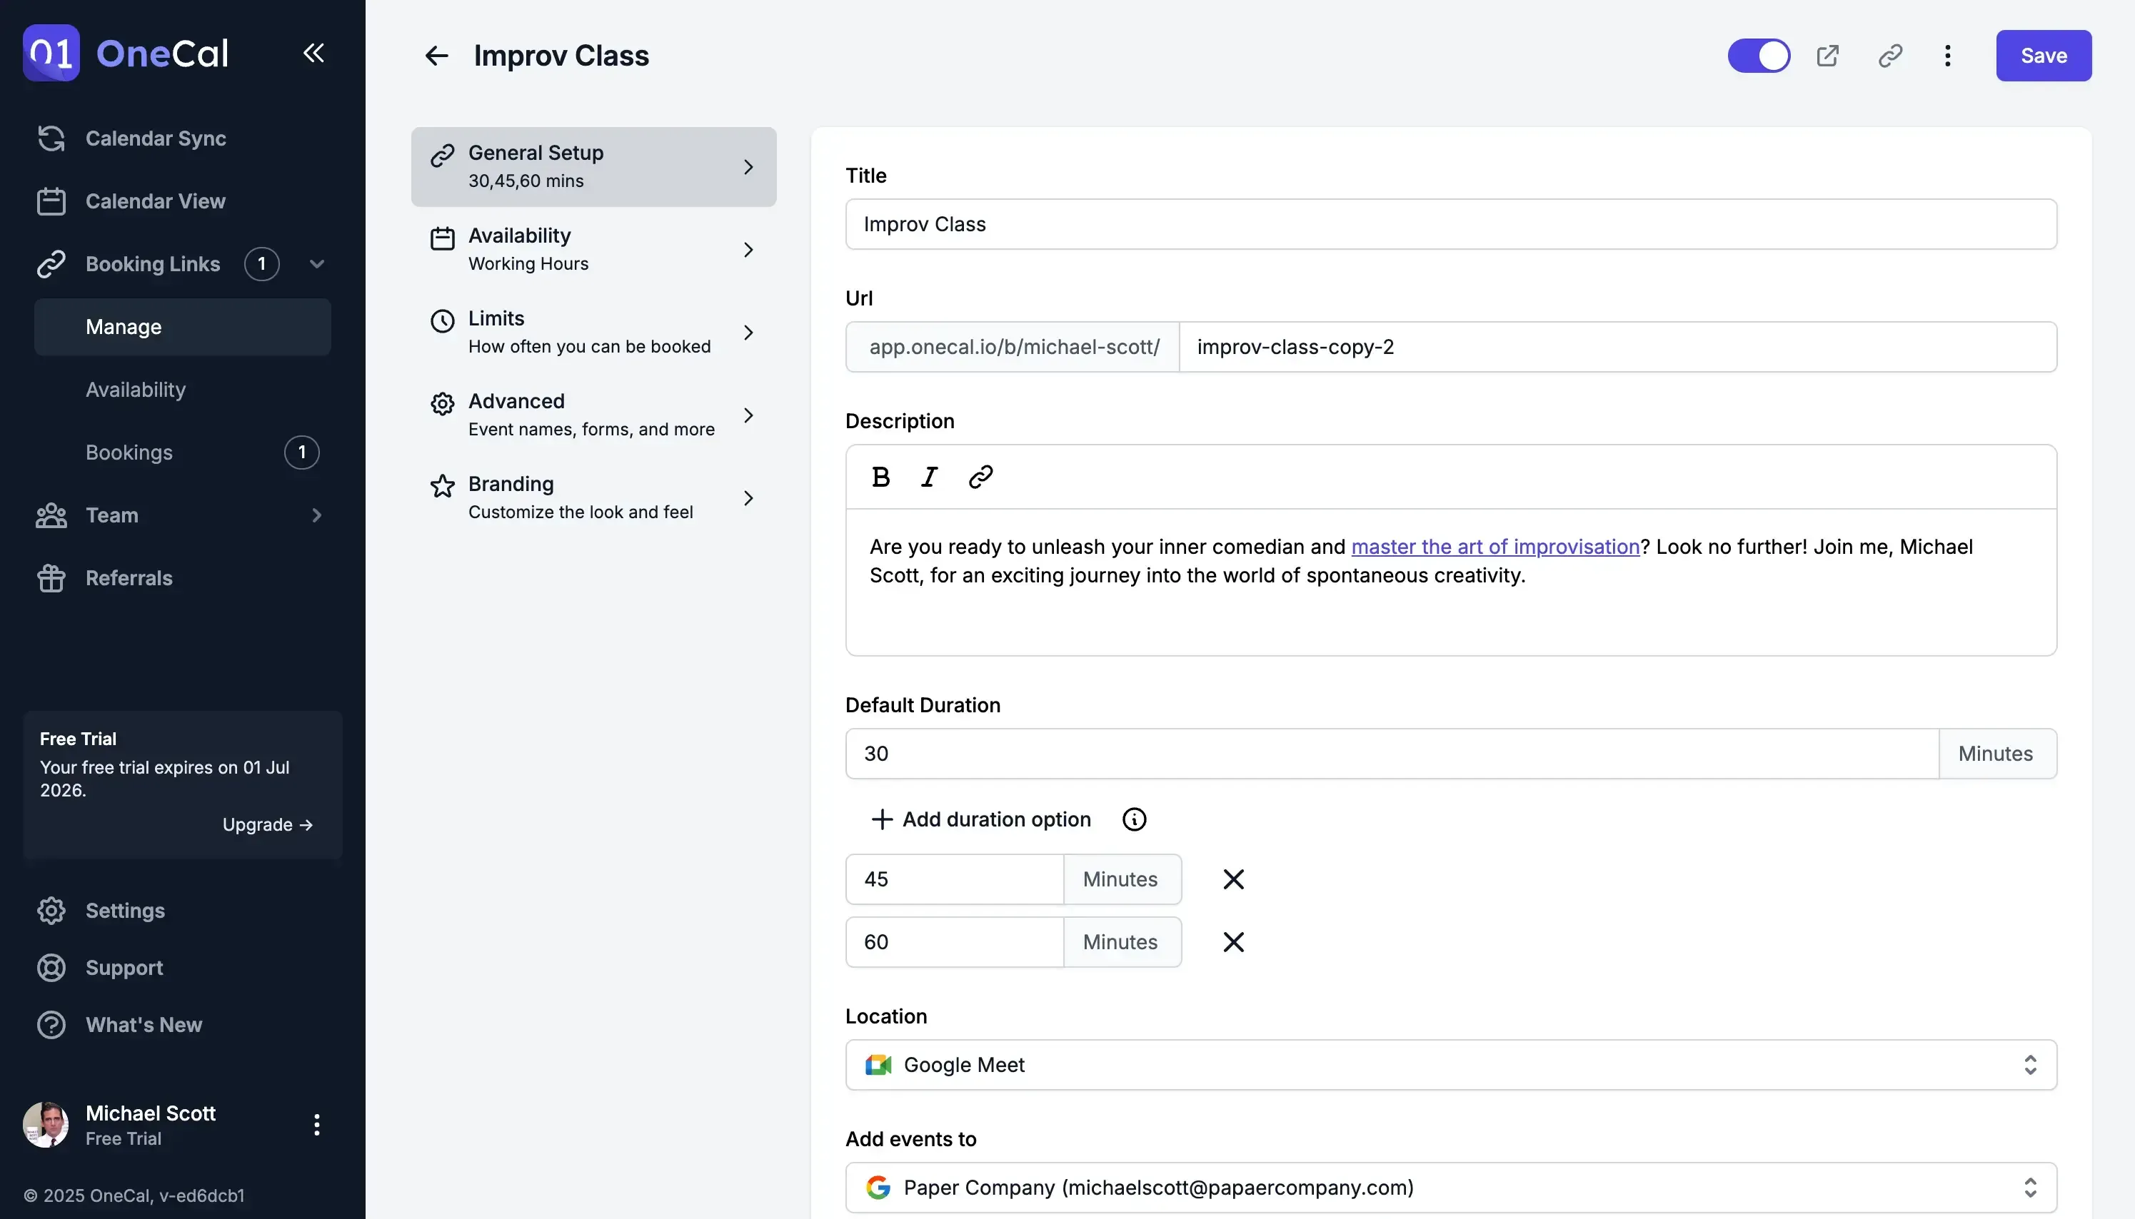2135x1219 pixels.
Task: Open Michael Scott's account options menu
Action: click(x=316, y=1124)
